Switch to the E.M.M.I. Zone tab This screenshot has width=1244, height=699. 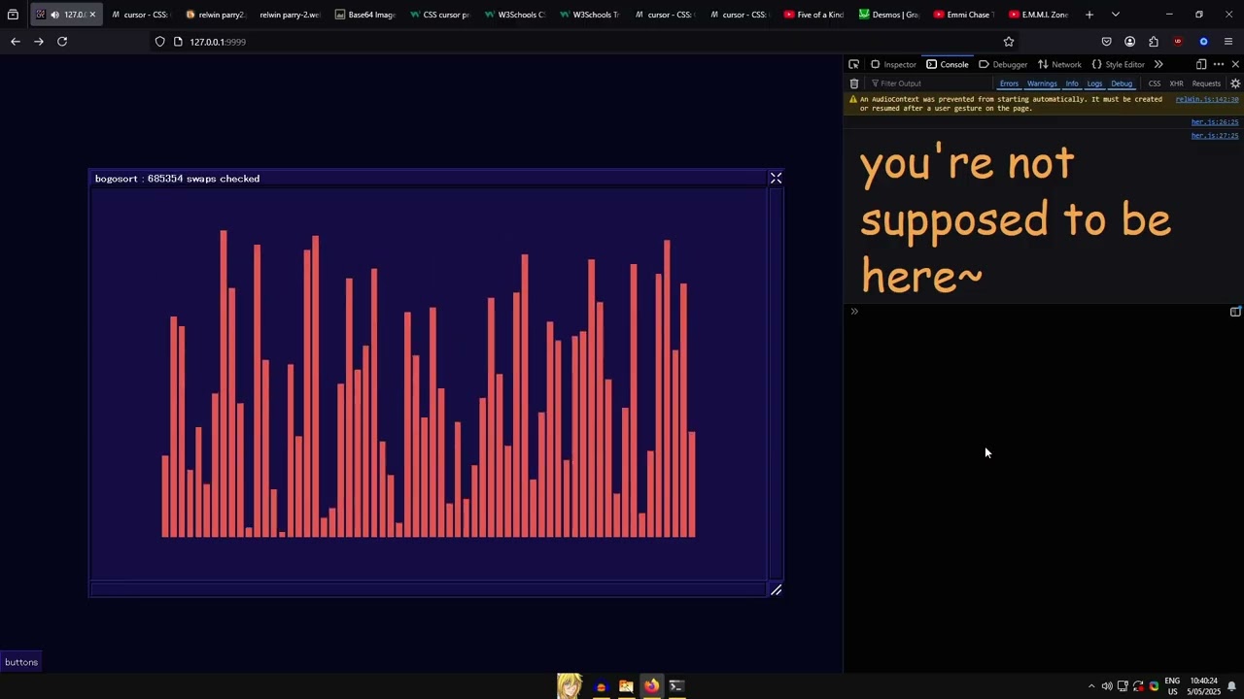pyautogui.click(x=1038, y=15)
